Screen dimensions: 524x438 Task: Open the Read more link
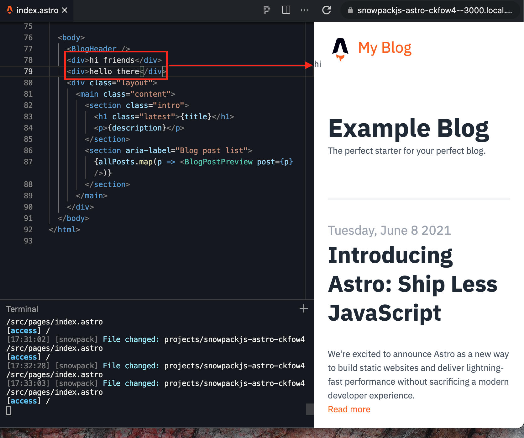[349, 409]
